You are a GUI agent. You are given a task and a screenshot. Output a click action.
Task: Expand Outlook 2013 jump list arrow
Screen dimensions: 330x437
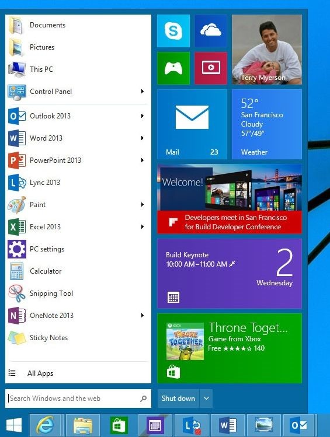143,116
